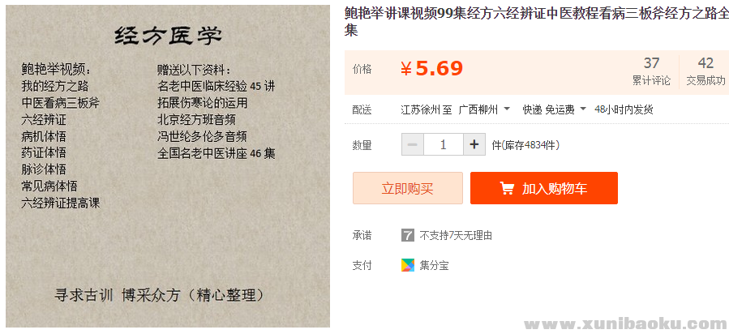Click the 7-day return policy icon
This screenshot has width=729, height=334.
pos(408,235)
